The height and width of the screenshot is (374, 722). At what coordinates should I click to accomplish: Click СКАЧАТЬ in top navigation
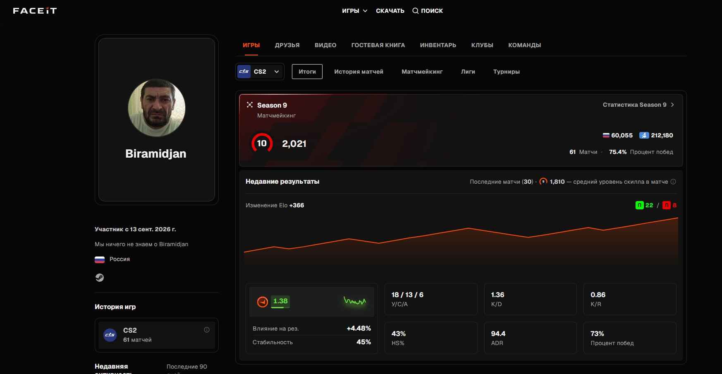(x=390, y=11)
